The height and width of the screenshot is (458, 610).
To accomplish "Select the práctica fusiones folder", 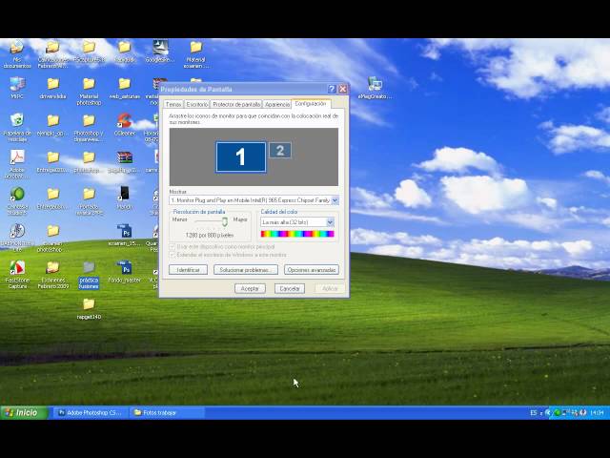I will (x=89, y=275).
